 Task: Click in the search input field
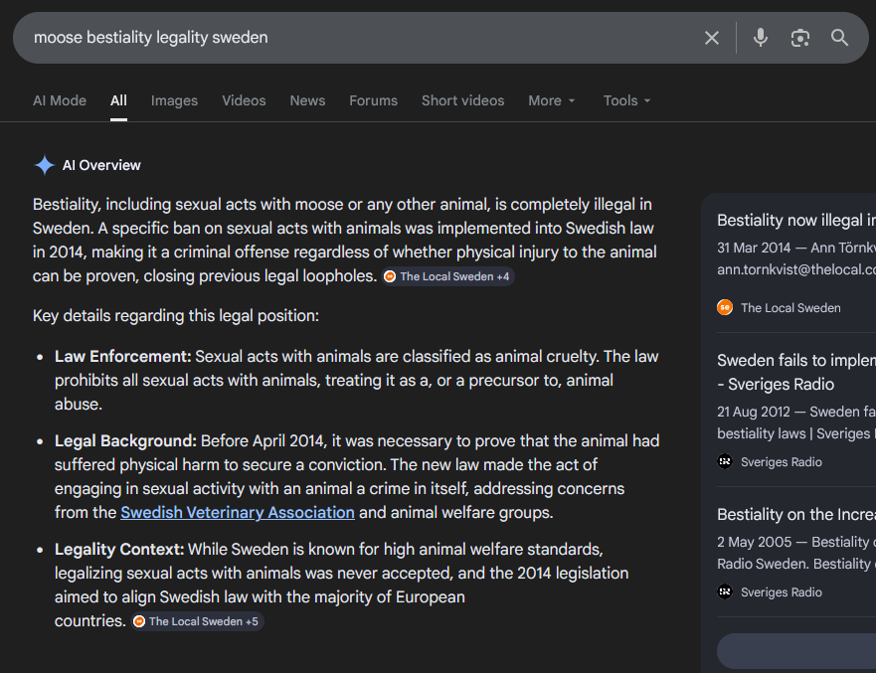click(x=358, y=38)
